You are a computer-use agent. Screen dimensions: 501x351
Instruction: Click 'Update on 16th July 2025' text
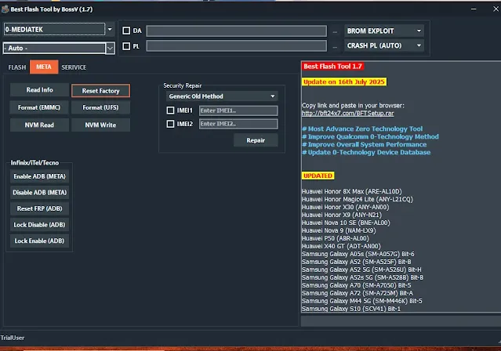point(343,81)
